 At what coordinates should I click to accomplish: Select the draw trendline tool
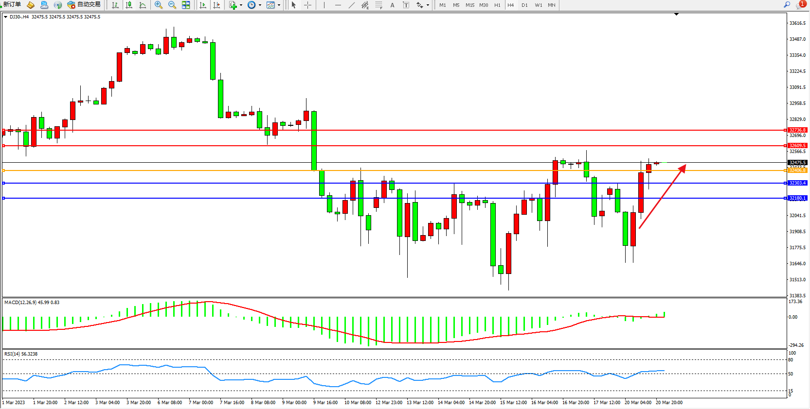click(352, 5)
